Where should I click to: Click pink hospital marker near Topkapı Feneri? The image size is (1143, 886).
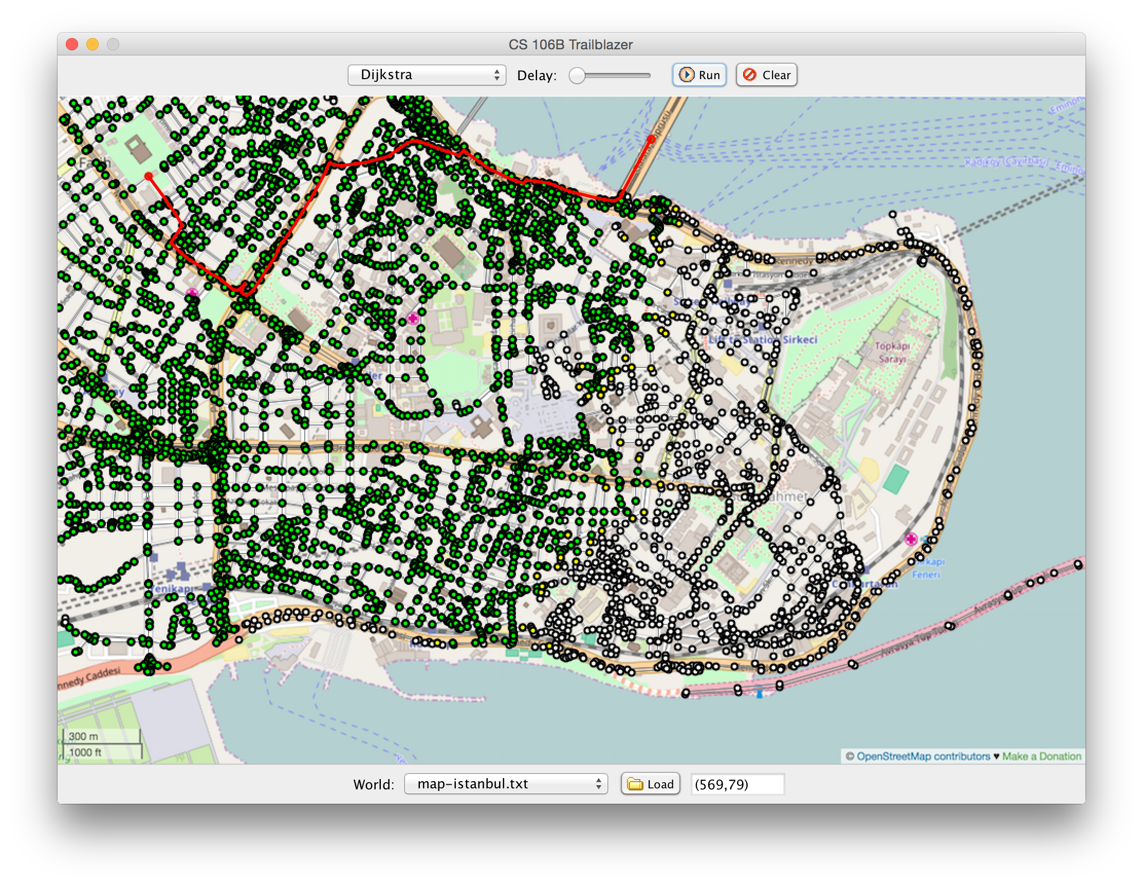pyautogui.click(x=911, y=539)
